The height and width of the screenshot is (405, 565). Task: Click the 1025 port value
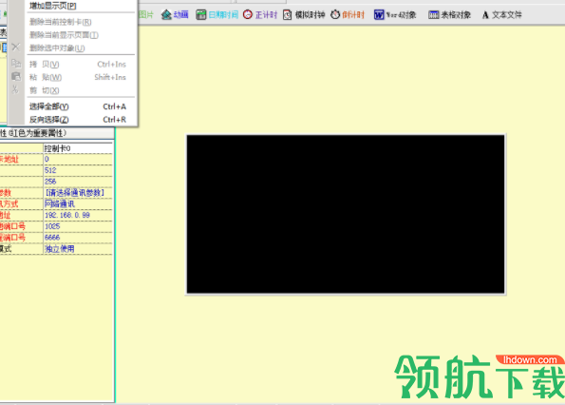click(78, 226)
